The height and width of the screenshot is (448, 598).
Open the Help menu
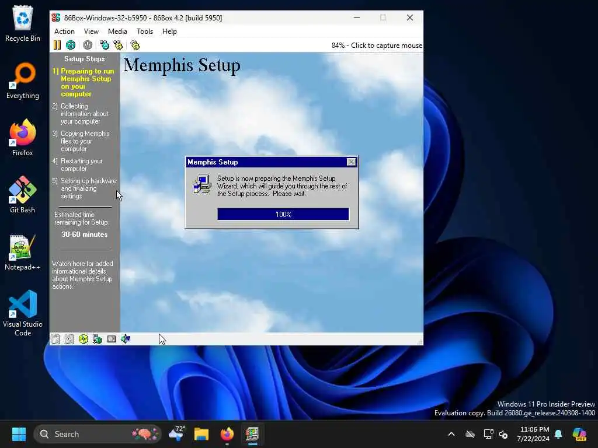tap(169, 32)
